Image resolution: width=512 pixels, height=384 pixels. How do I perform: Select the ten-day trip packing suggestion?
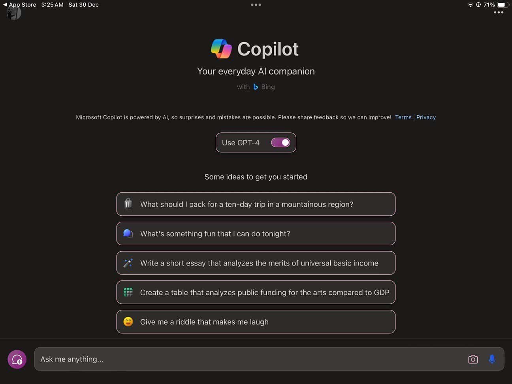pyautogui.click(x=256, y=204)
